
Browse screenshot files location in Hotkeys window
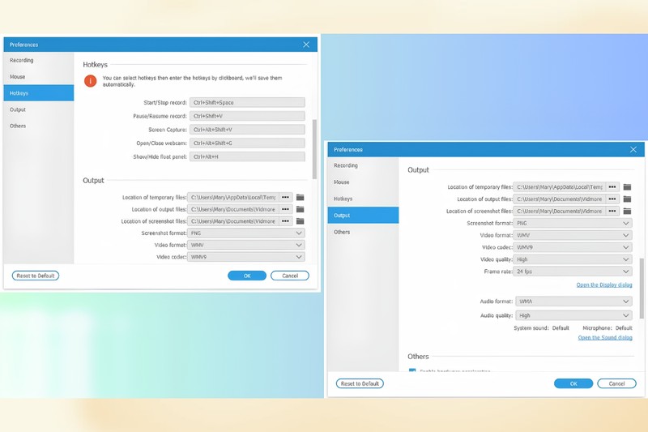286,221
